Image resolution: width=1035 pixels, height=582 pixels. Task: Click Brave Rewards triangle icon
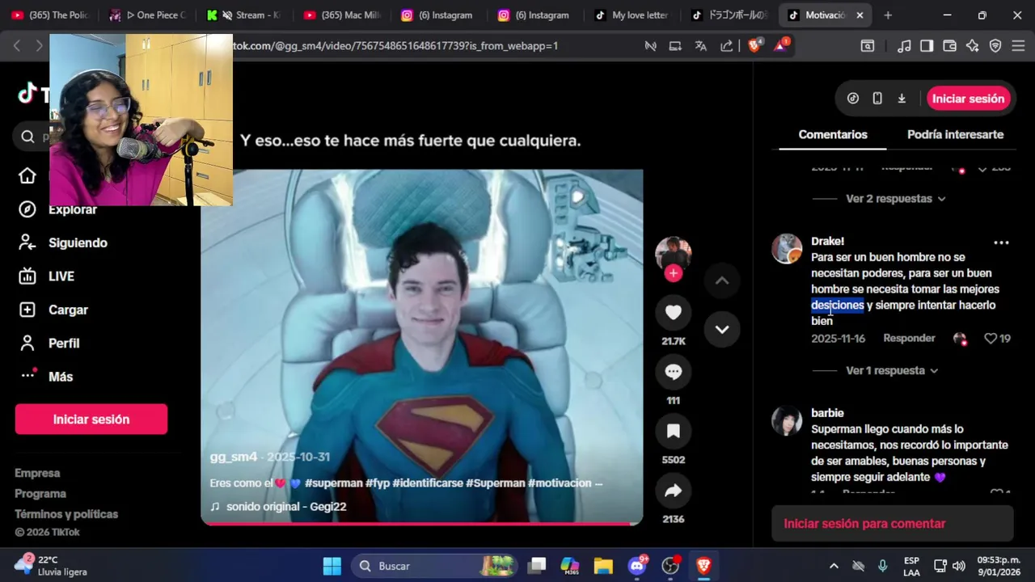(x=781, y=46)
